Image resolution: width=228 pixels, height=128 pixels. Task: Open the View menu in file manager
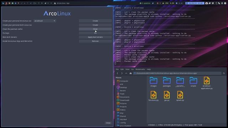coord(128,69)
